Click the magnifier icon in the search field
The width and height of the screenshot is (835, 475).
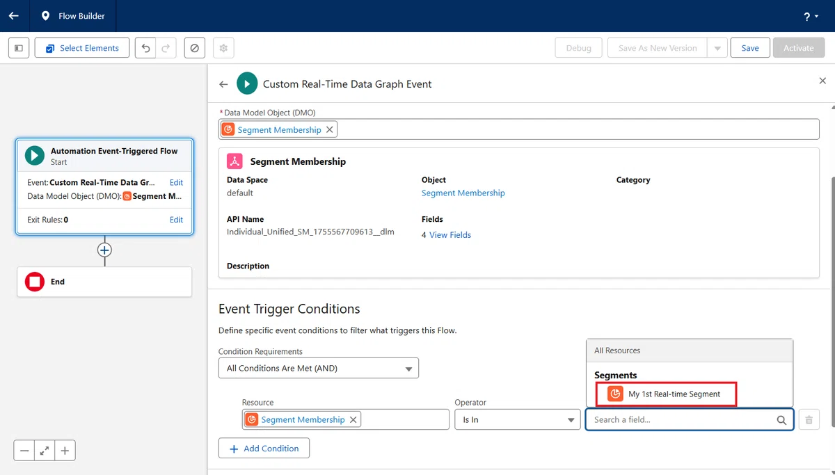point(781,420)
